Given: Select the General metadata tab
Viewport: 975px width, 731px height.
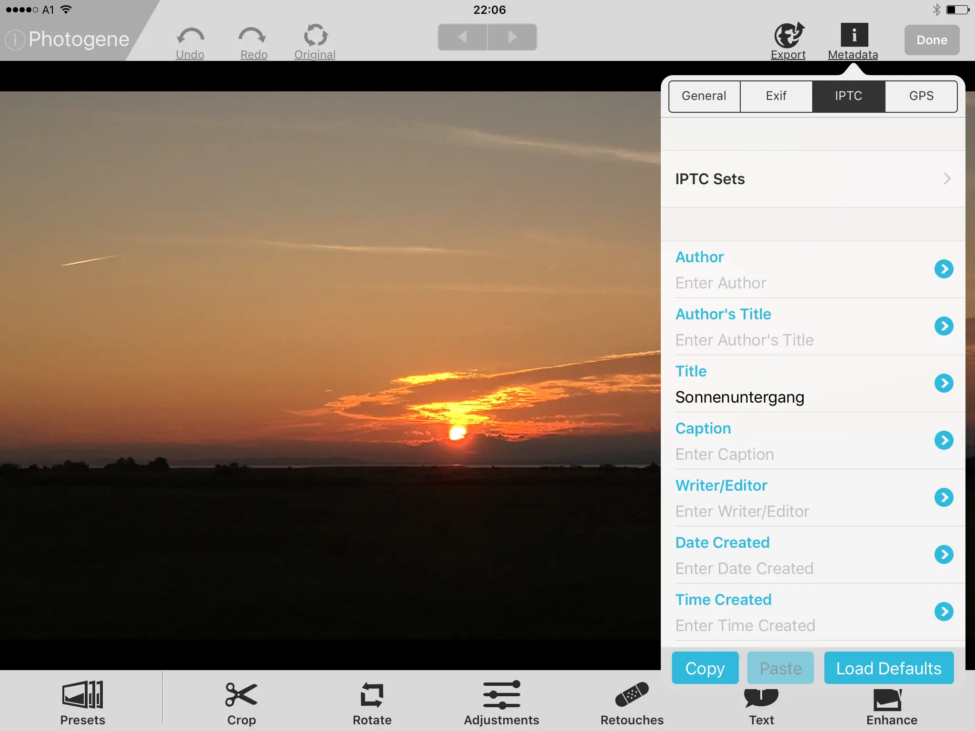Looking at the screenshot, I should point(704,96).
